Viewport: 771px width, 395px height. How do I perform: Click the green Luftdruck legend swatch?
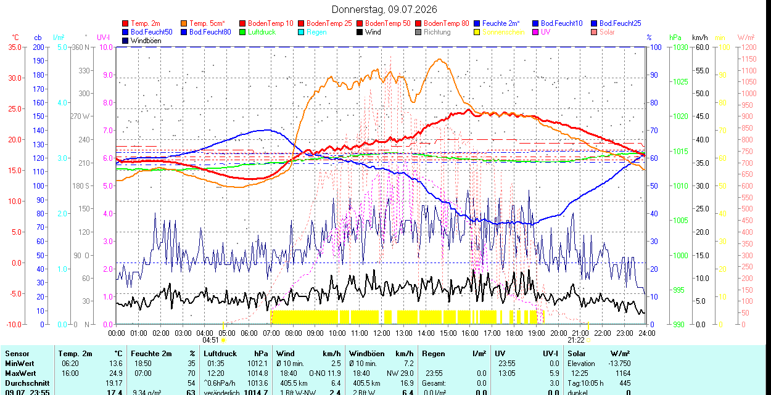(x=242, y=32)
